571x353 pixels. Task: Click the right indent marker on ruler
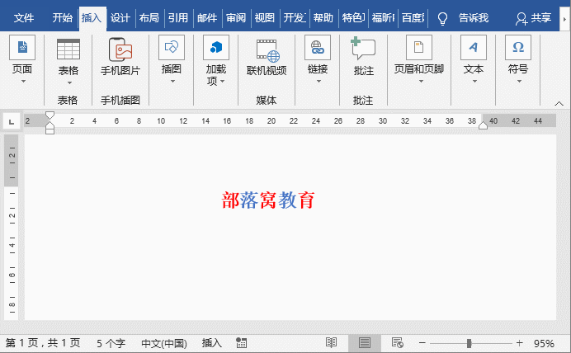point(483,125)
